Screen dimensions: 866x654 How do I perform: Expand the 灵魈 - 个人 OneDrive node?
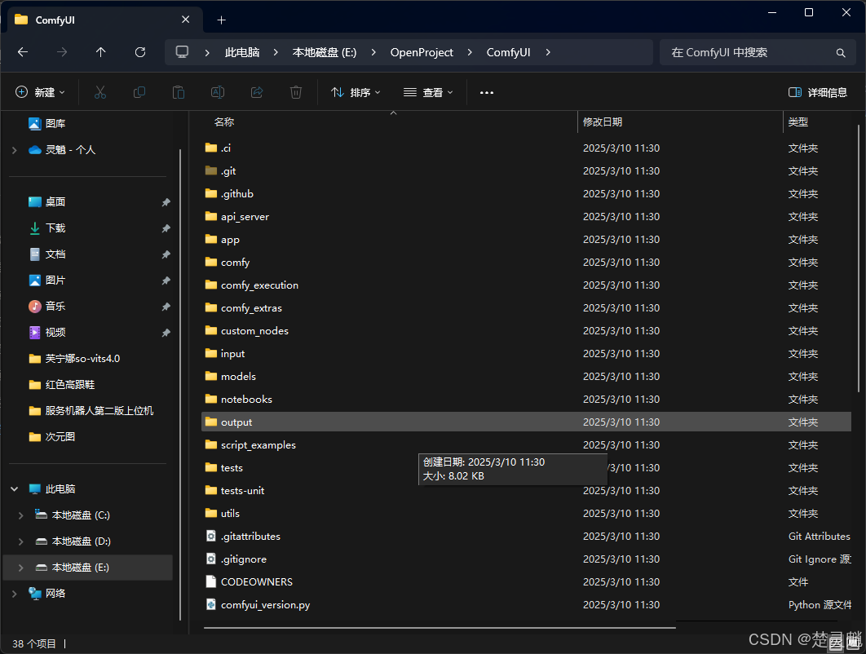point(15,150)
